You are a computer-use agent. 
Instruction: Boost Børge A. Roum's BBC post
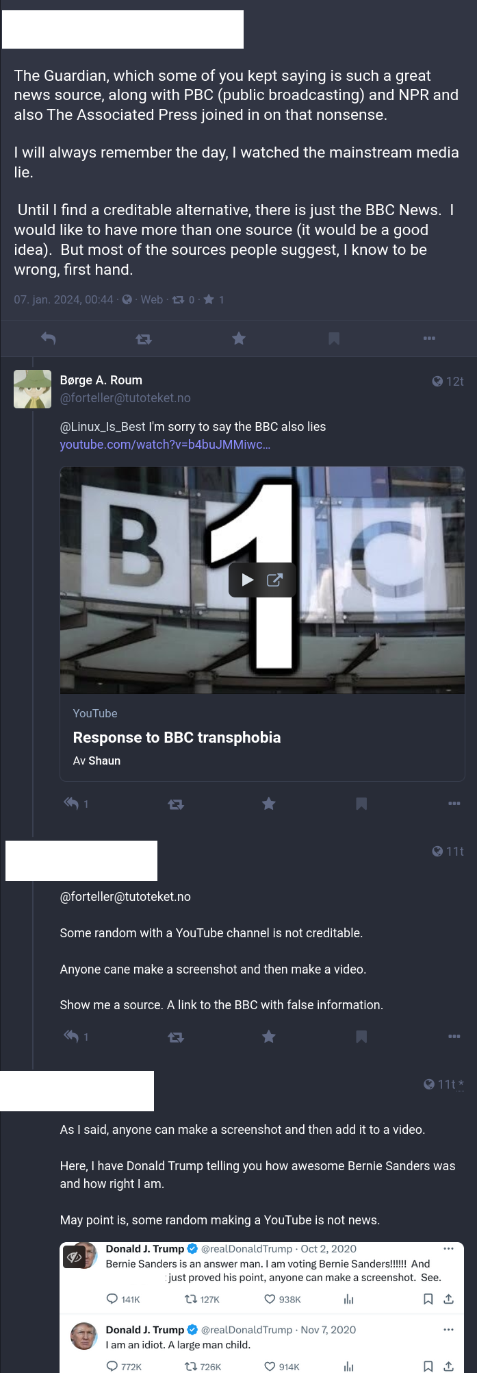[176, 804]
